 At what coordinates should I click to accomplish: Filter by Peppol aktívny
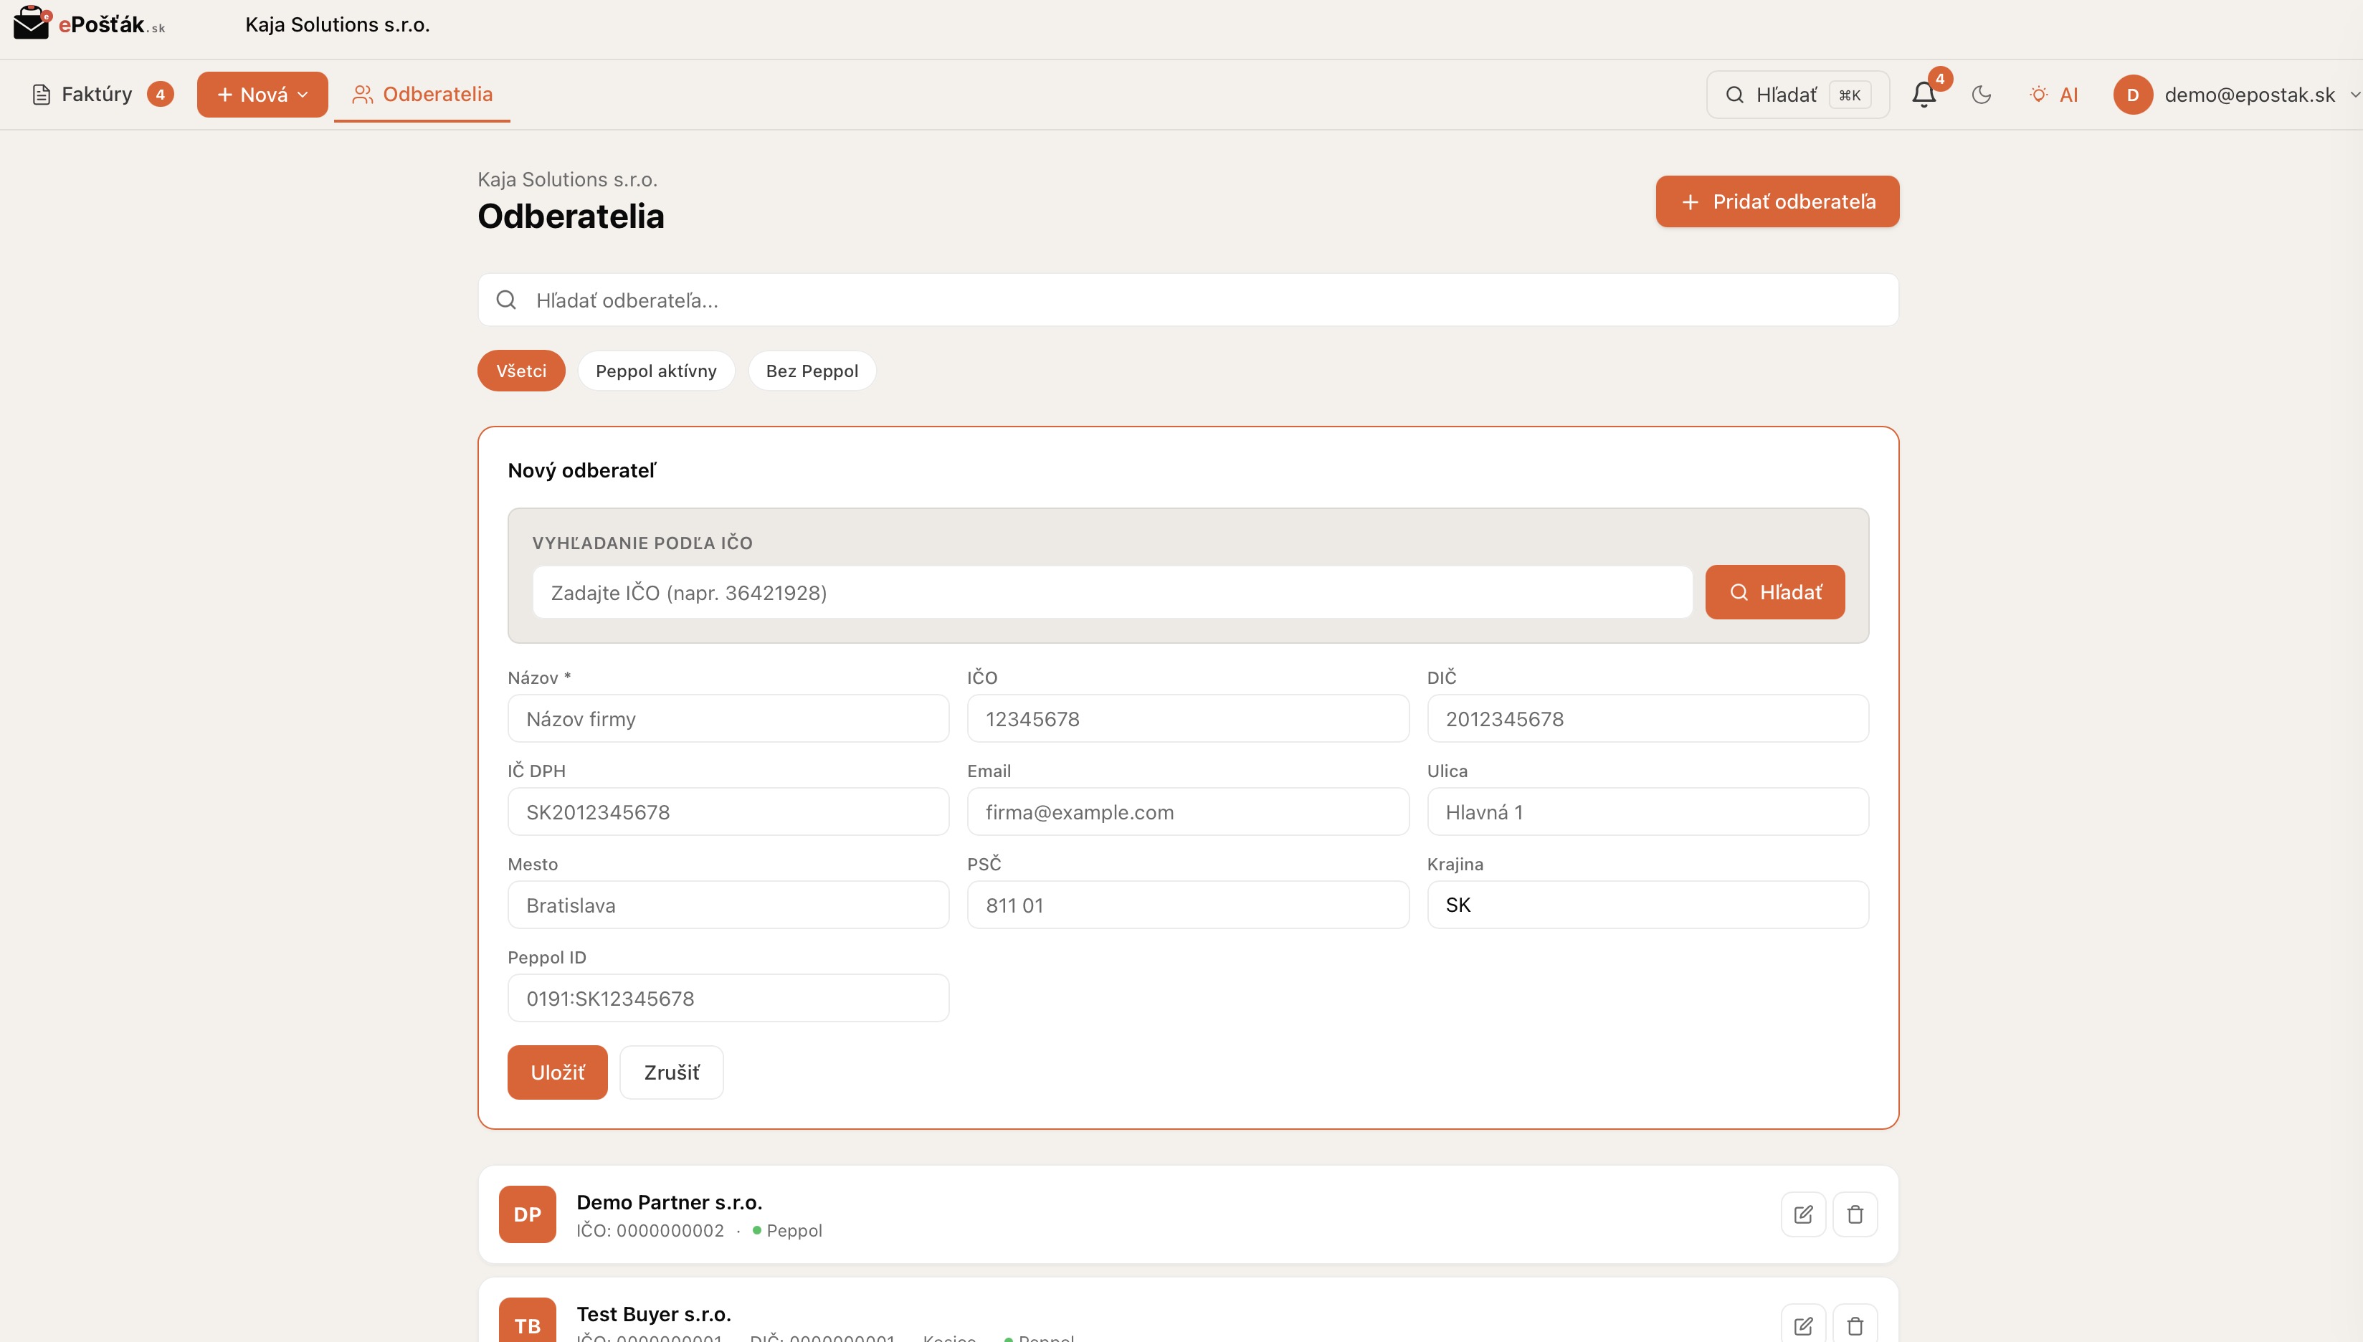655,371
